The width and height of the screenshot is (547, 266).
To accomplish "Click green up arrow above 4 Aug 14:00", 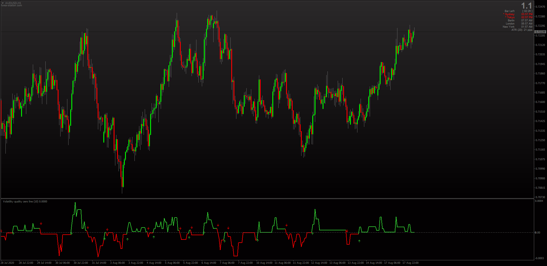I will 154,237.
